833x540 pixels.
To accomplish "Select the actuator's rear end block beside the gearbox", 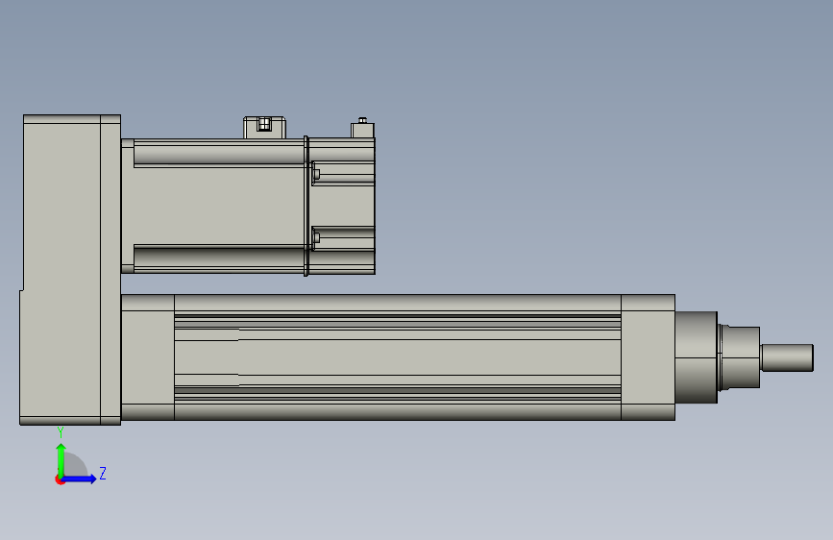I will tap(148, 357).
